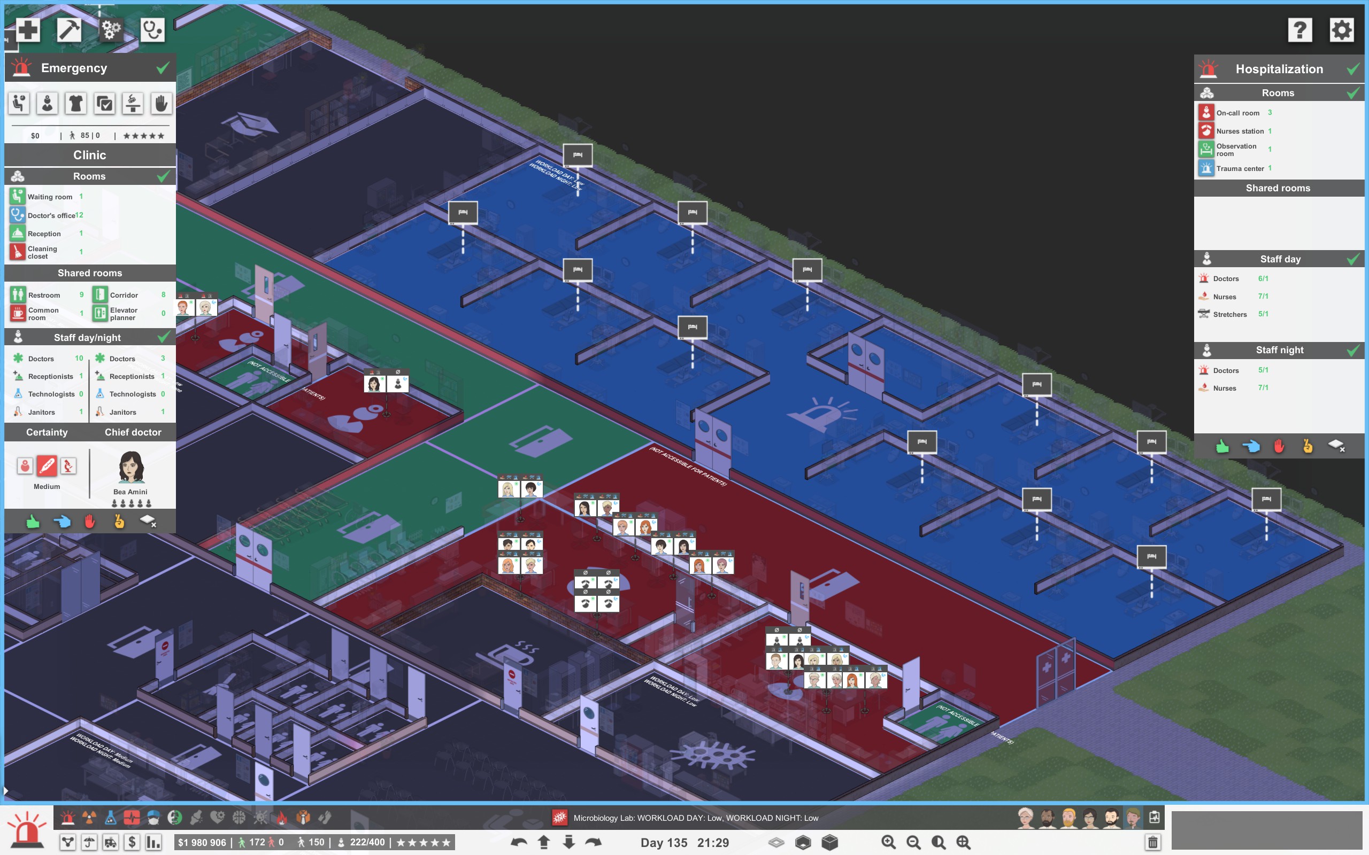Select the Neurology brain department icon

coord(239,817)
